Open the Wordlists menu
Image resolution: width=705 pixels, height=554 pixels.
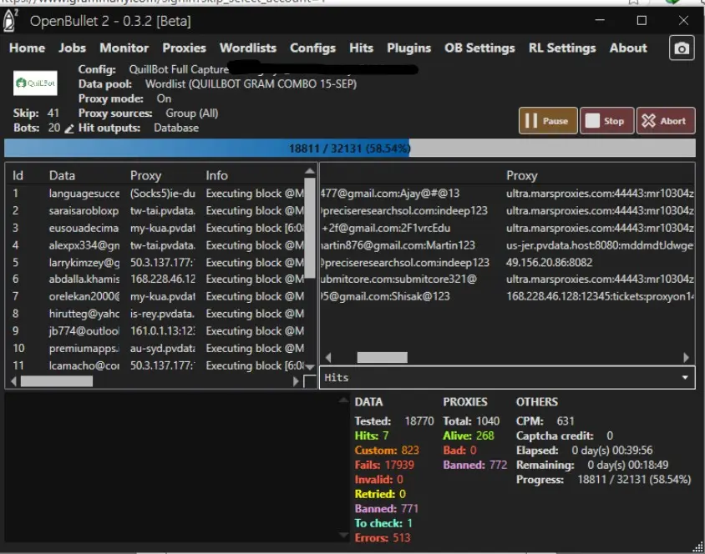click(x=248, y=48)
